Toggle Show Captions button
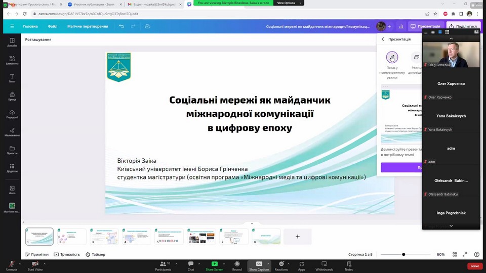 259,266
